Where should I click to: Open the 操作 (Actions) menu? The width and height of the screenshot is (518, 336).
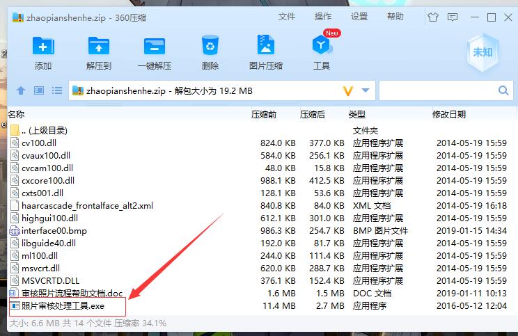coord(322,17)
